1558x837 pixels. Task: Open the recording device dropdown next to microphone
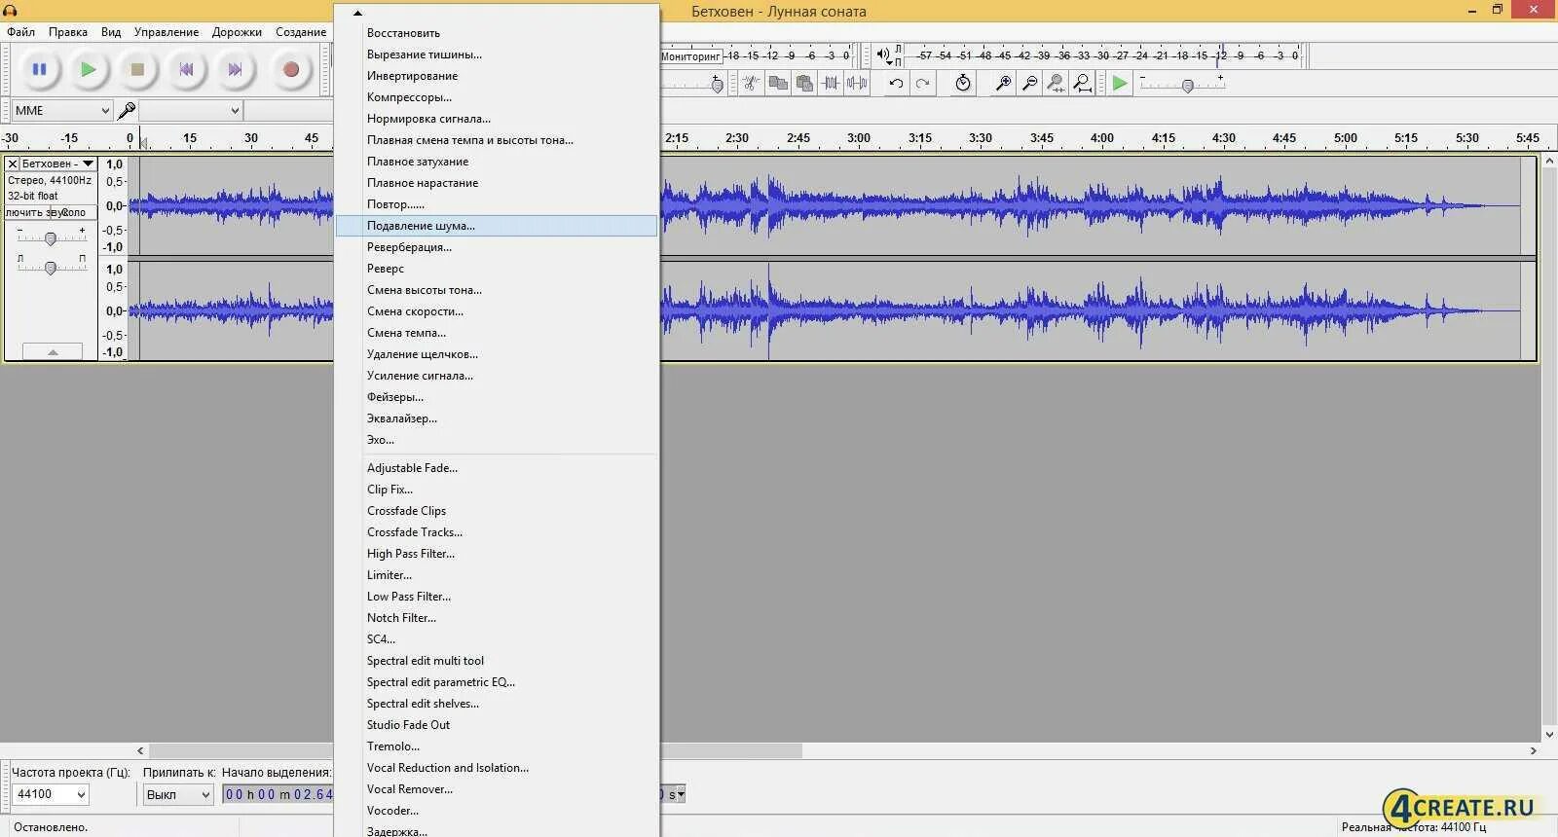point(191,111)
